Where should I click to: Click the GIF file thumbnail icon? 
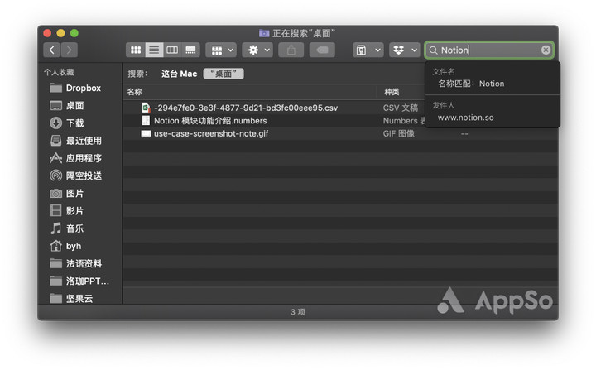pyautogui.click(x=146, y=133)
